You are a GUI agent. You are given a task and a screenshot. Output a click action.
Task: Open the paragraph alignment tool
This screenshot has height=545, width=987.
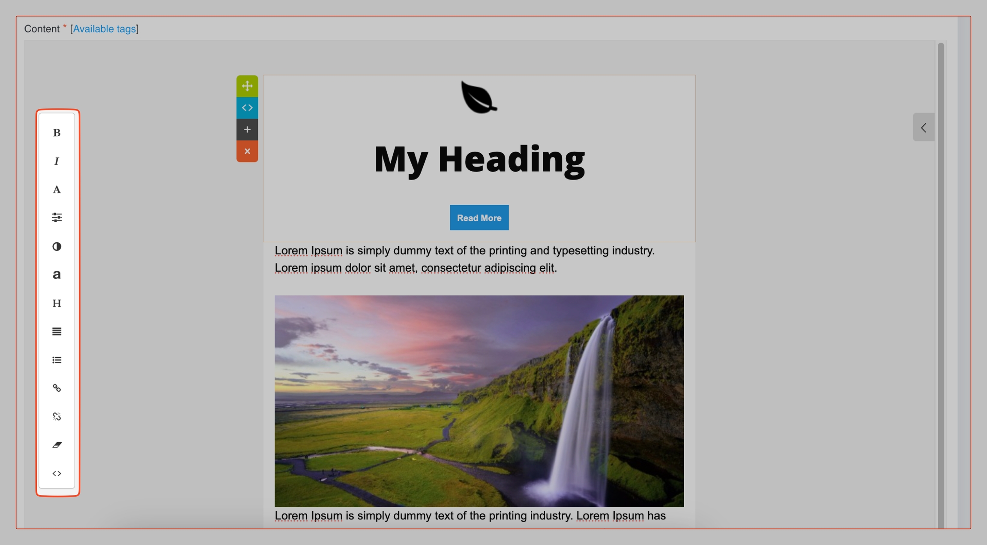point(57,331)
